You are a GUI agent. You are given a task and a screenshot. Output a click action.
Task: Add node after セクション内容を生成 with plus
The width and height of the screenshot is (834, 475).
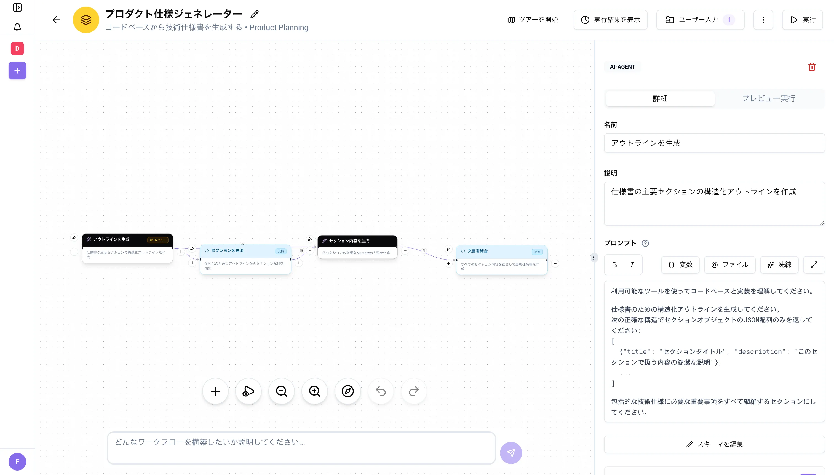pyautogui.click(x=405, y=250)
